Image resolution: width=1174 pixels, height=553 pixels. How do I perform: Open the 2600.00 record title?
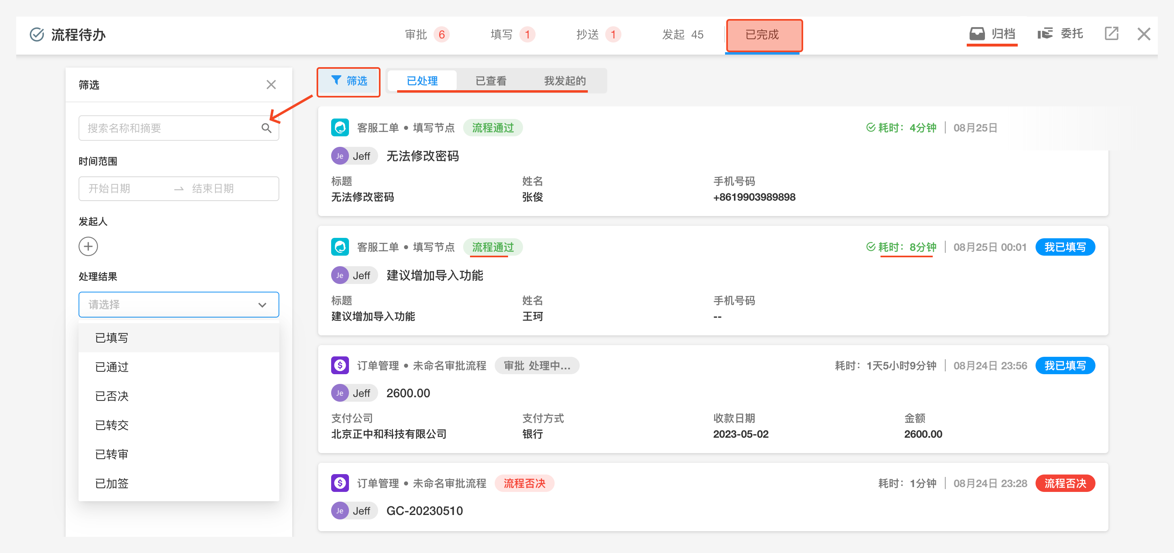408,393
